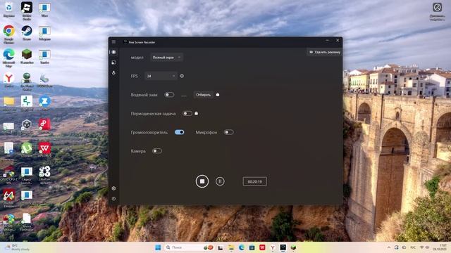
Task: Open recorder settings gear icon
Action: (x=114, y=188)
